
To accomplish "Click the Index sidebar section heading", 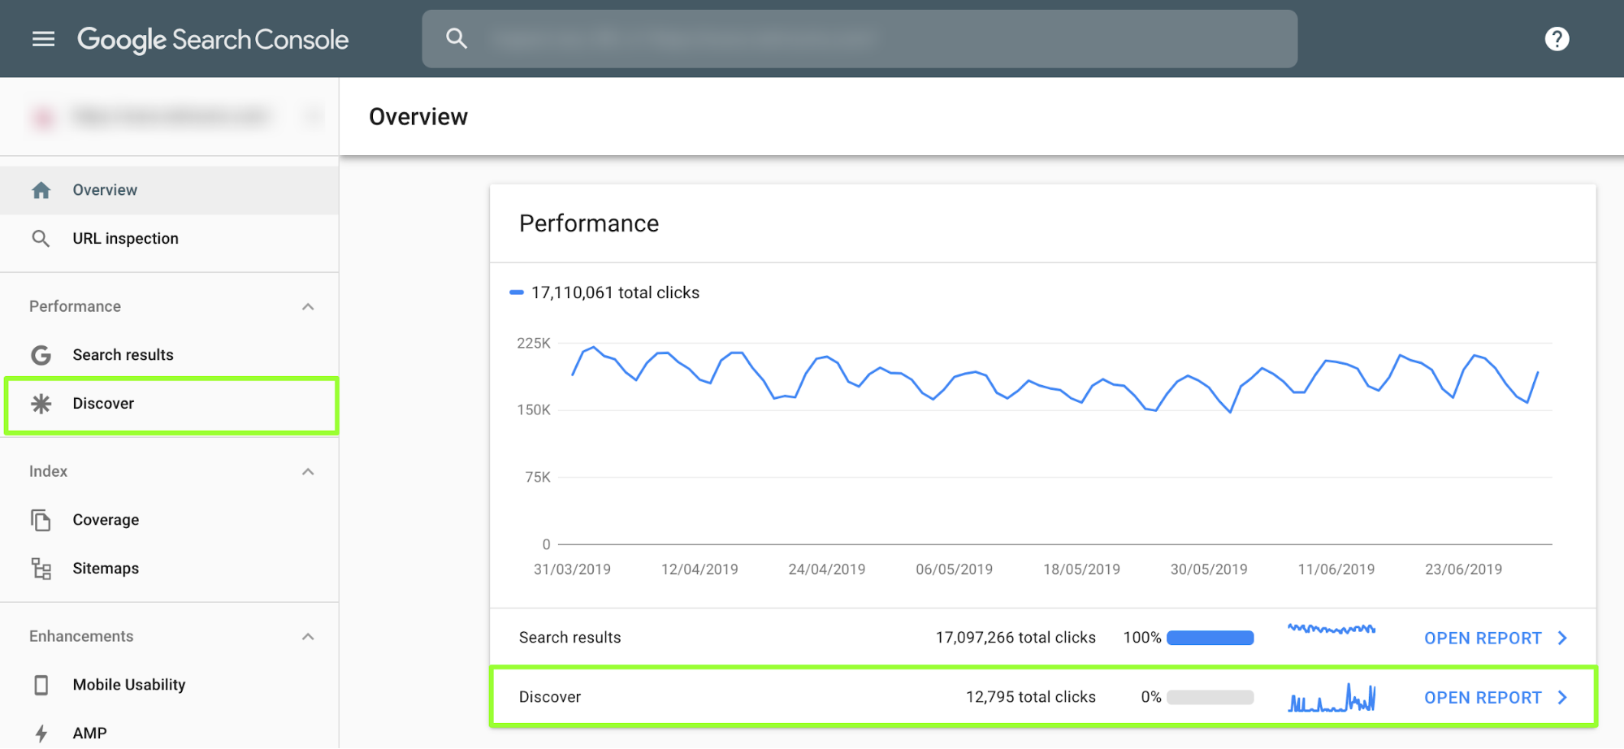I will pos(48,472).
